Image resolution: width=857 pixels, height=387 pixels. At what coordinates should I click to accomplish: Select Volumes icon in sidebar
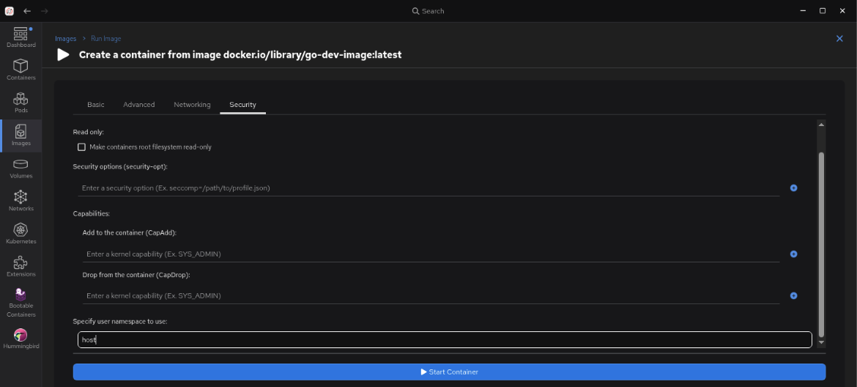(x=21, y=169)
